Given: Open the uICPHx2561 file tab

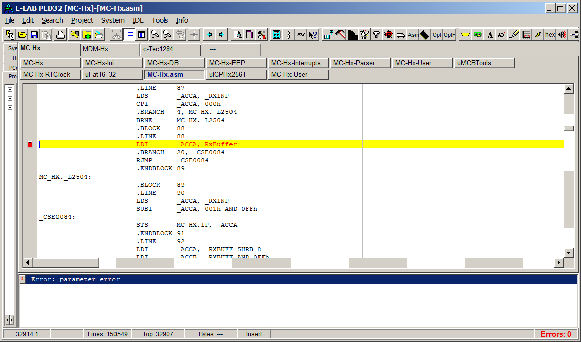Looking at the screenshot, I should click(x=237, y=75).
